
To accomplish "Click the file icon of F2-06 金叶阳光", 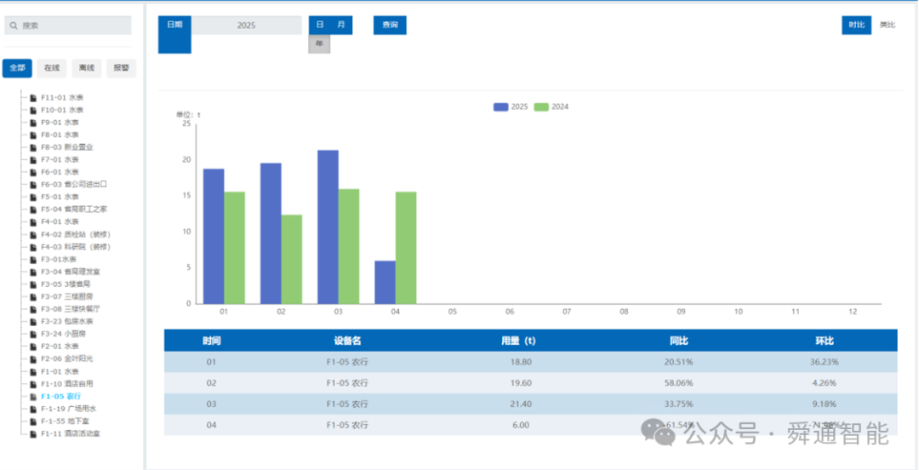I will click(x=33, y=358).
